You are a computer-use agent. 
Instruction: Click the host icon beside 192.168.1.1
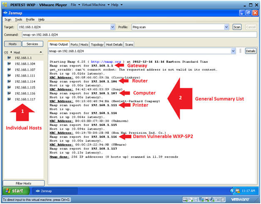(9, 58)
